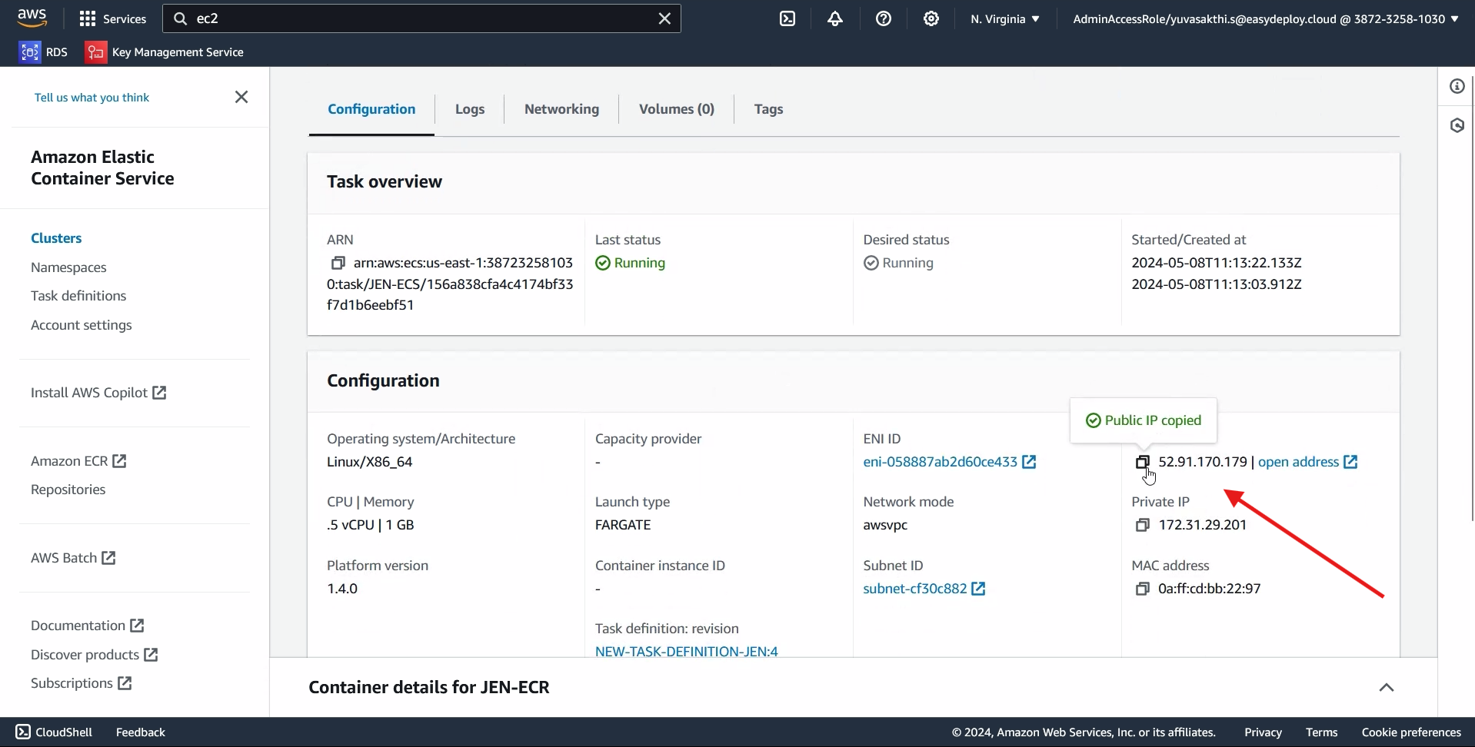Copy the private IP 172.31.29.201 icon
The height and width of the screenshot is (747, 1475).
(1143, 525)
